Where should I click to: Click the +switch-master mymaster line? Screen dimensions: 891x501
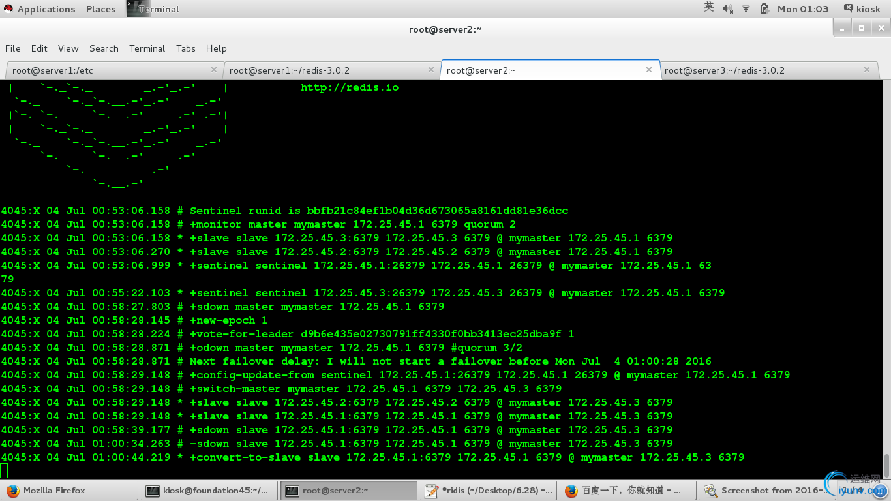point(281,389)
